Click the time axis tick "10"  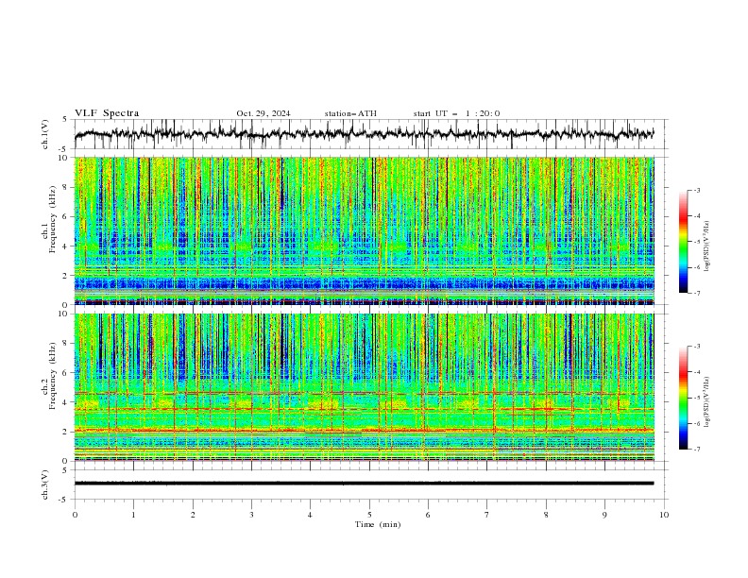(x=664, y=515)
